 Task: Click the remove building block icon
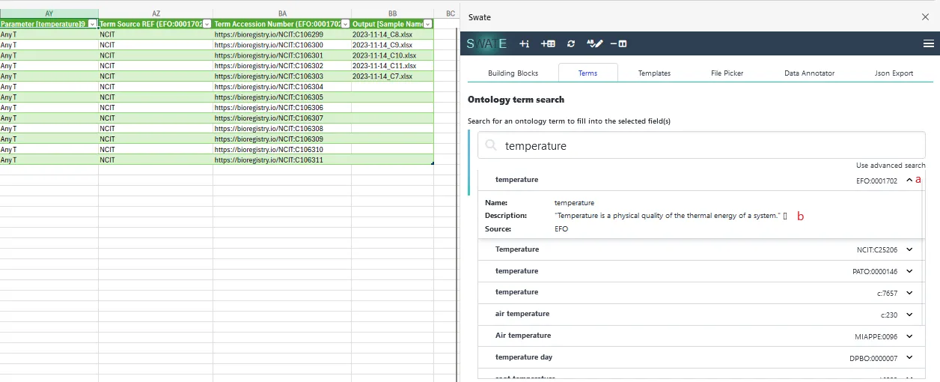pyautogui.click(x=619, y=43)
